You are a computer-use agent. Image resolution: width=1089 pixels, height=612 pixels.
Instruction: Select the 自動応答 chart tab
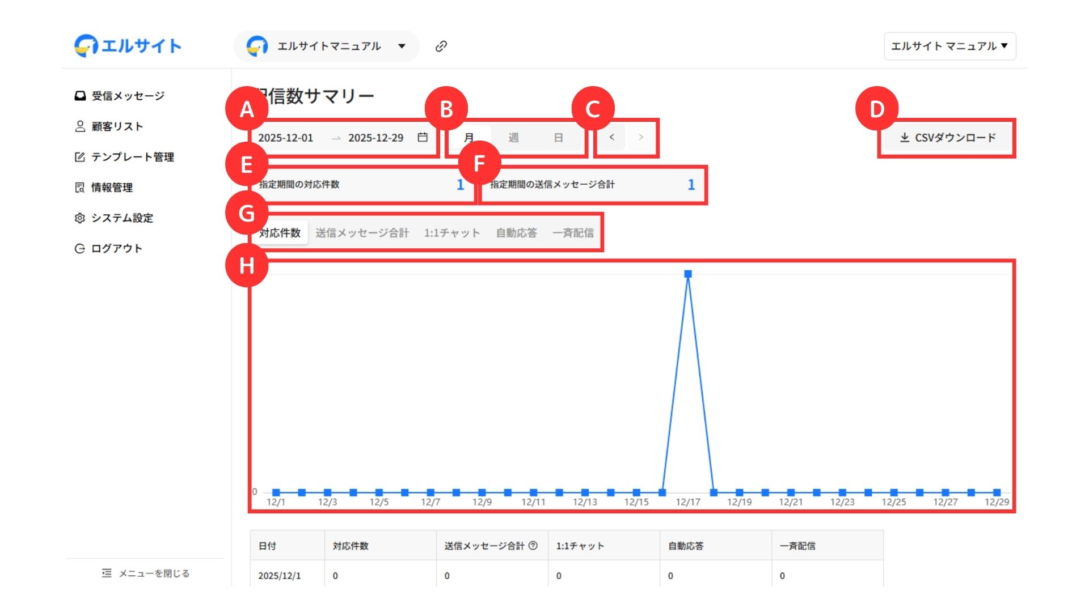pos(516,233)
